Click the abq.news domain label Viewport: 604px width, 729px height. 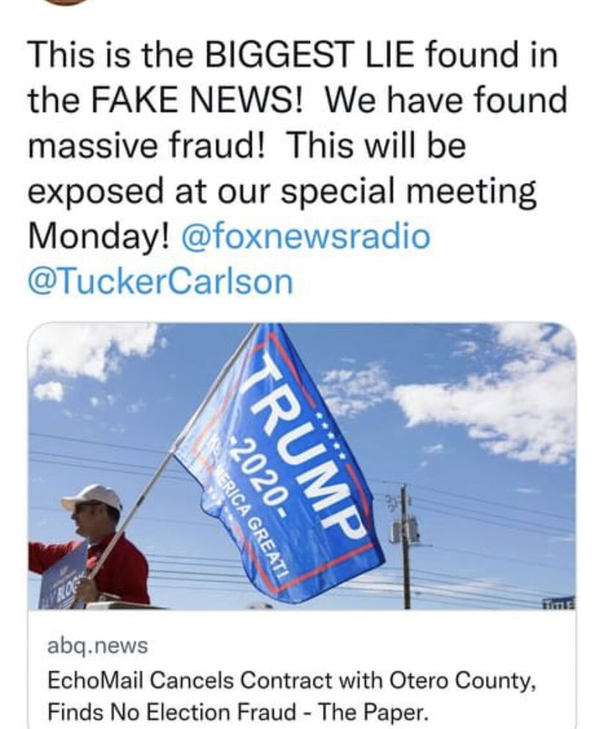click(97, 646)
